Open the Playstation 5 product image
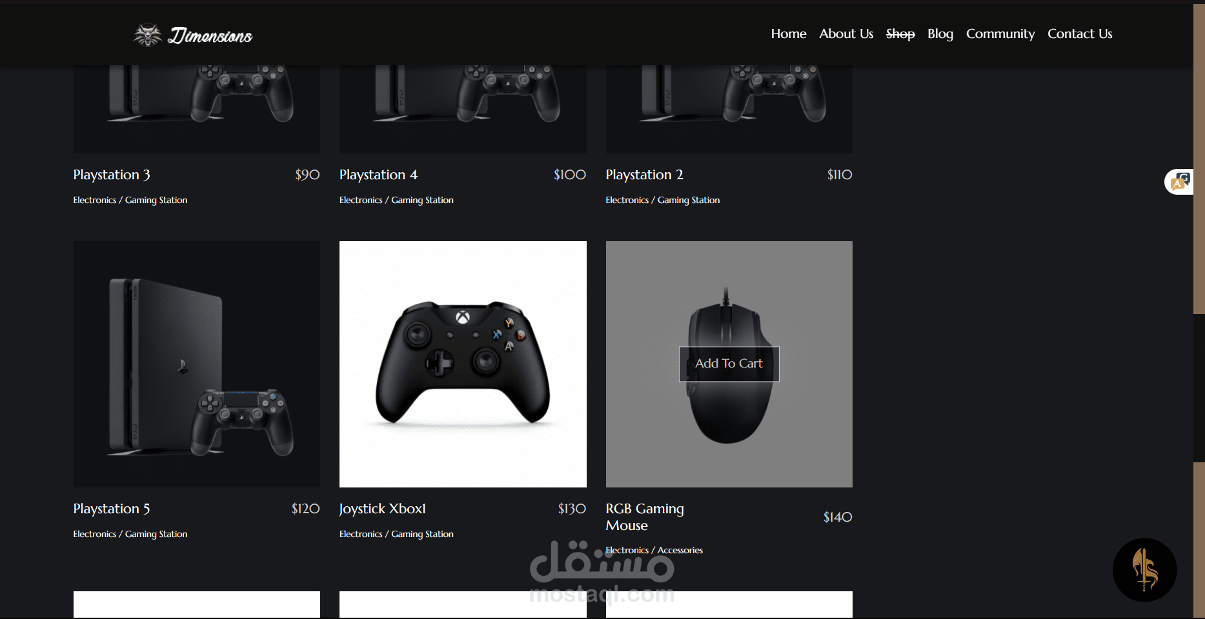 point(197,364)
